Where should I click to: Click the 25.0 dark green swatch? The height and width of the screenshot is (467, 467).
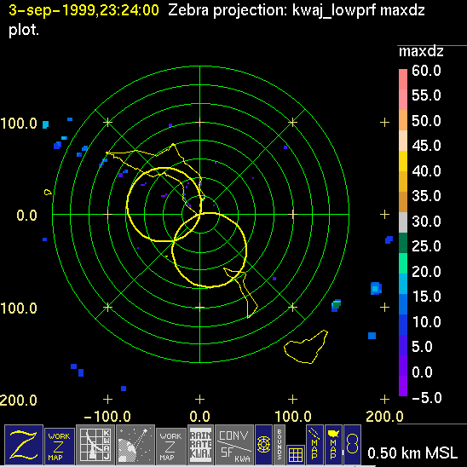pos(403,243)
